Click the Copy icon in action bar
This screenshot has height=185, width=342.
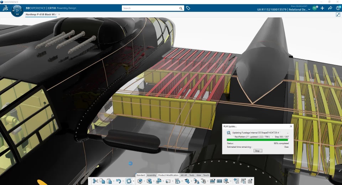click(x=102, y=181)
